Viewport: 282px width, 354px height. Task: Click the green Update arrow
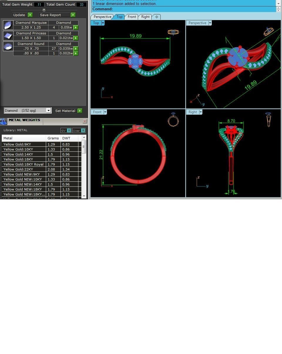point(30,15)
